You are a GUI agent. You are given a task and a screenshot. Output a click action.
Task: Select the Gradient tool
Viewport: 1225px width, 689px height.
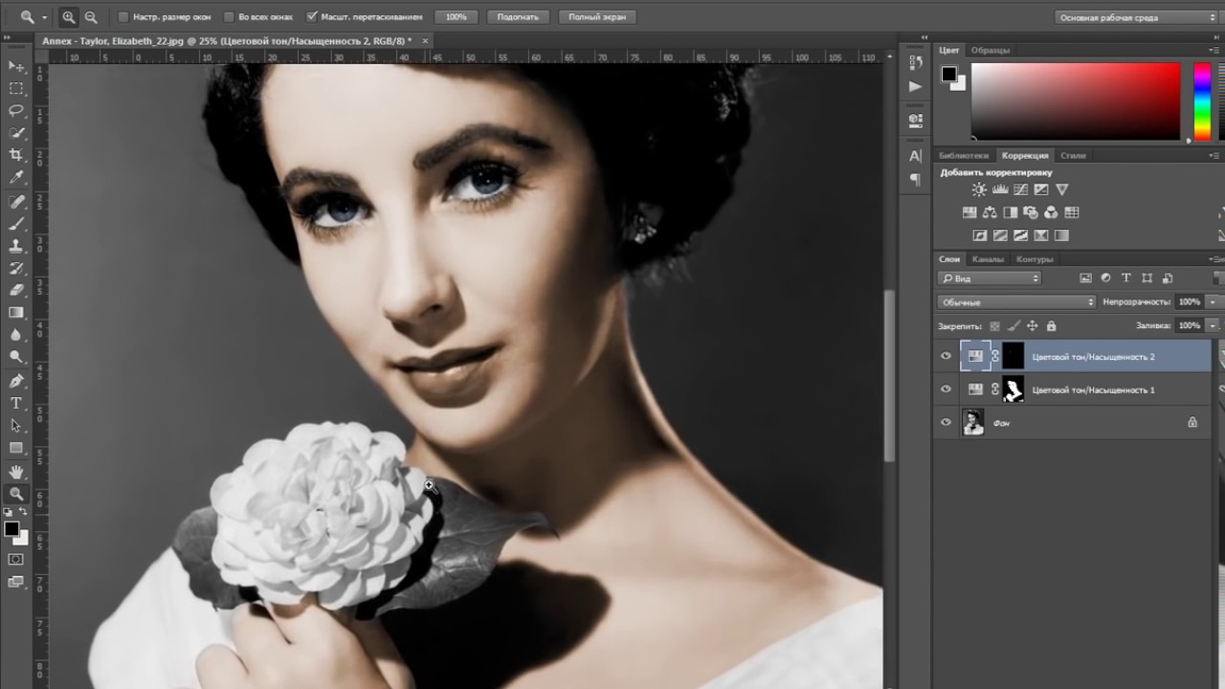click(x=16, y=312)
